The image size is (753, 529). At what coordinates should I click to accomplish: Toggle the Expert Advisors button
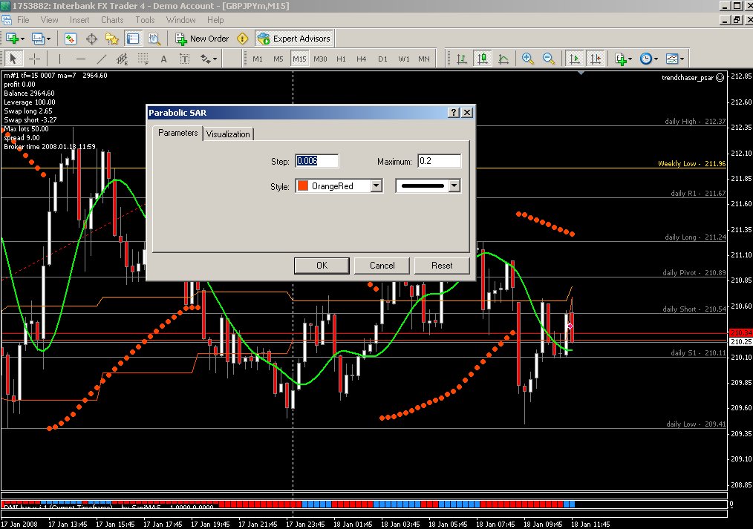coord(294,39)
